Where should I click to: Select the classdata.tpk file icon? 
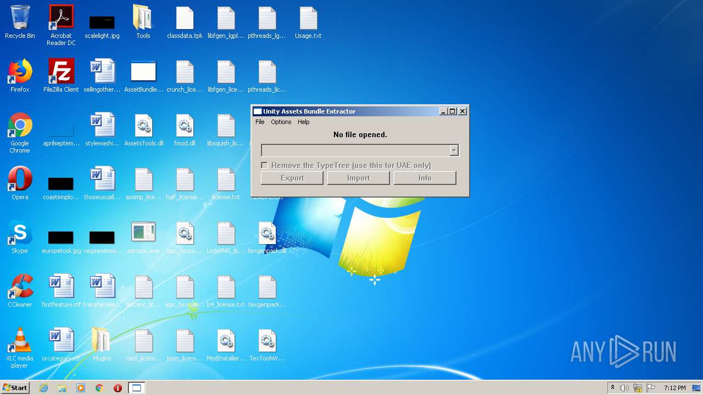pyautogui.click(x=185, y=22)
